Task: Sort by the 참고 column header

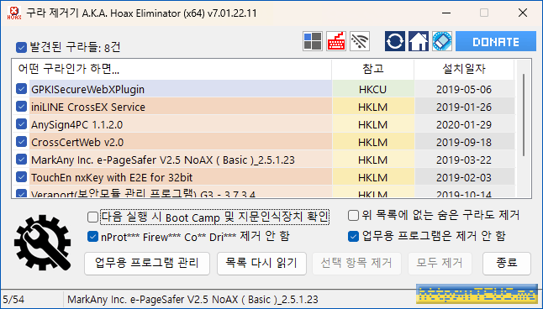Action: [x=372, y=70]
